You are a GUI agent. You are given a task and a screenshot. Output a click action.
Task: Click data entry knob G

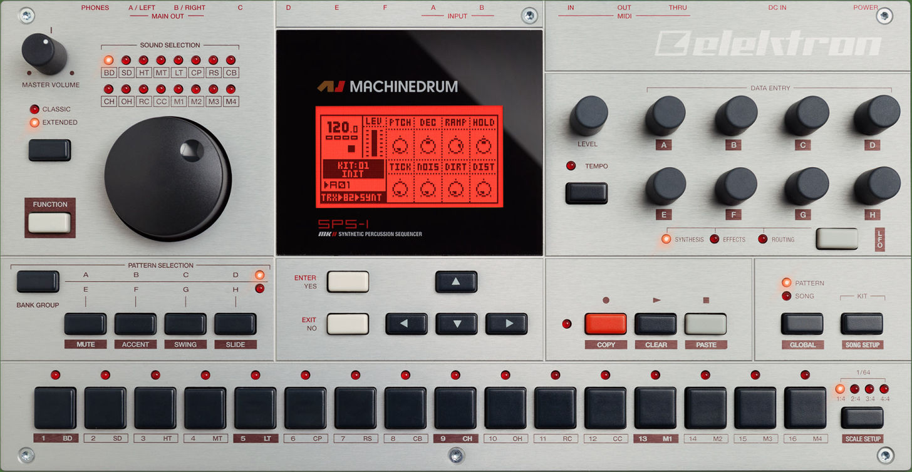(x=807, y=186)
